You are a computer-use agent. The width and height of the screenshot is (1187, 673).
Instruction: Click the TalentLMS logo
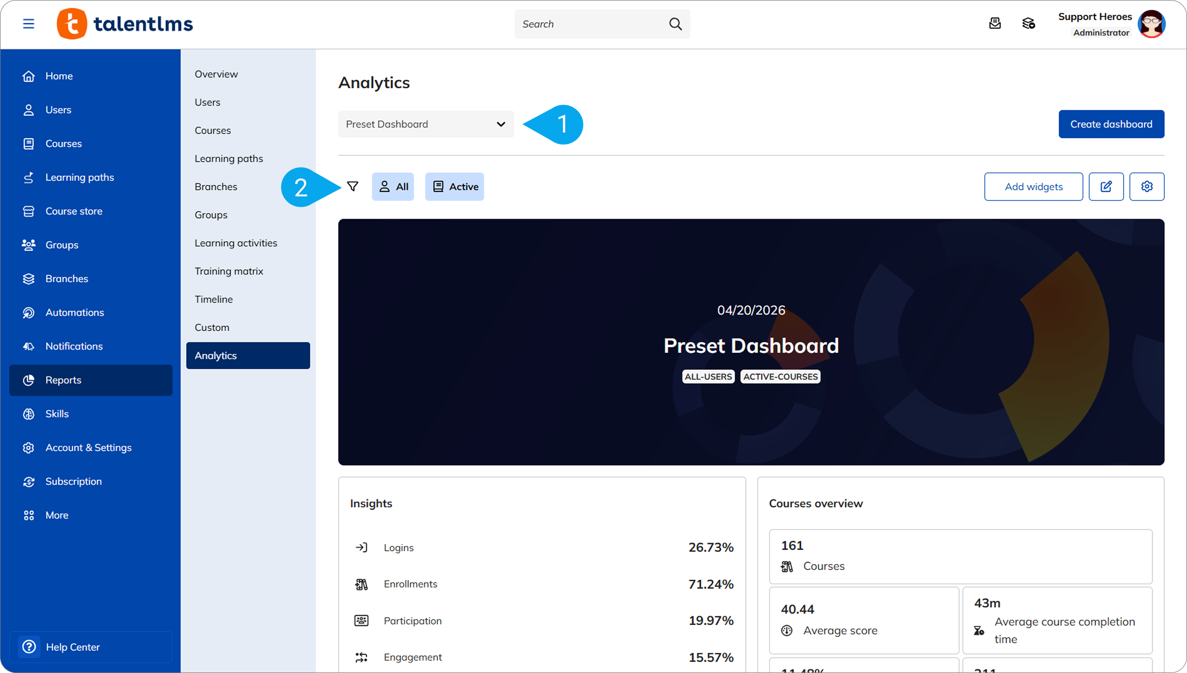tap(125, 24)
